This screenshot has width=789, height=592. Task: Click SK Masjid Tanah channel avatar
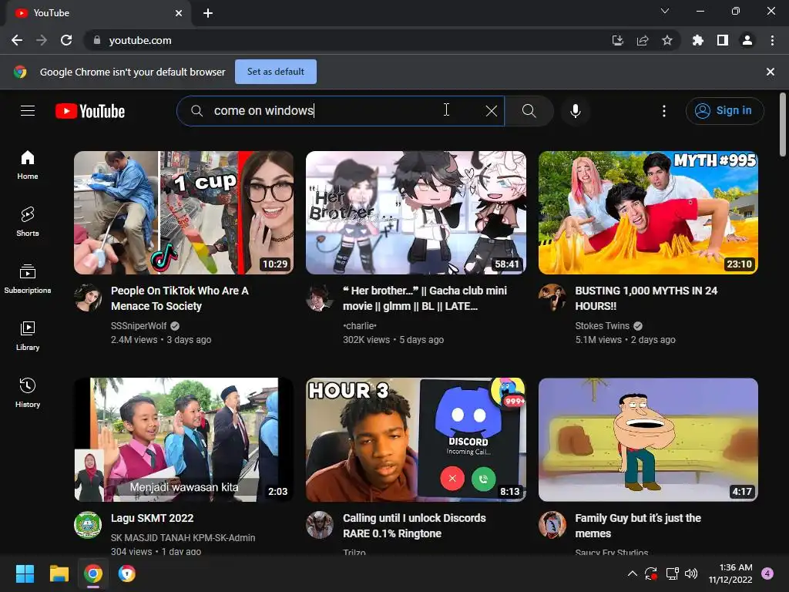(88, 525)
